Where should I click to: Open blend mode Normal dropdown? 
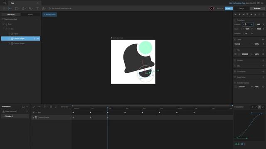coord(244,44)
